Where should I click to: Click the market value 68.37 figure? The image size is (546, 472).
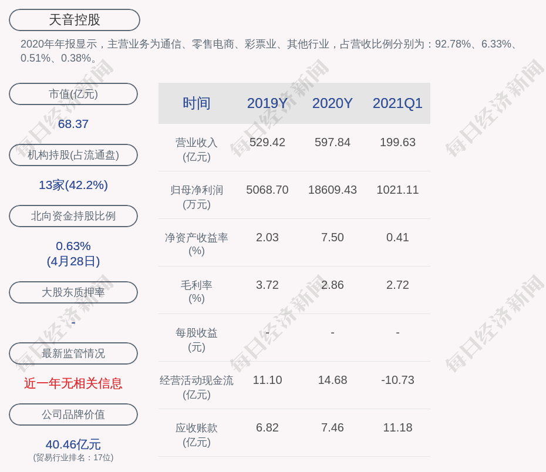(73, 124)
